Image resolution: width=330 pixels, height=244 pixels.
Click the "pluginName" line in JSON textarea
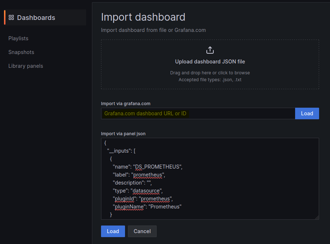(147, 207)
